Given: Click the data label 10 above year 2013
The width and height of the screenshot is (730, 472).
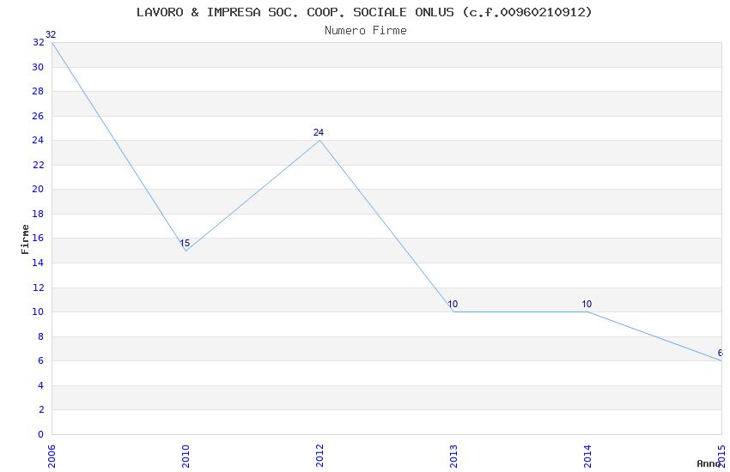Looking at the screenshot, I should [453, 304].
